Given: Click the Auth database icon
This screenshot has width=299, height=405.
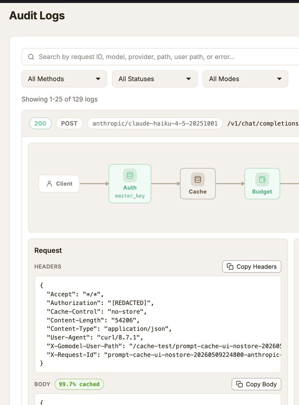Looking at the screenshot, I should (x=130, y=175).
